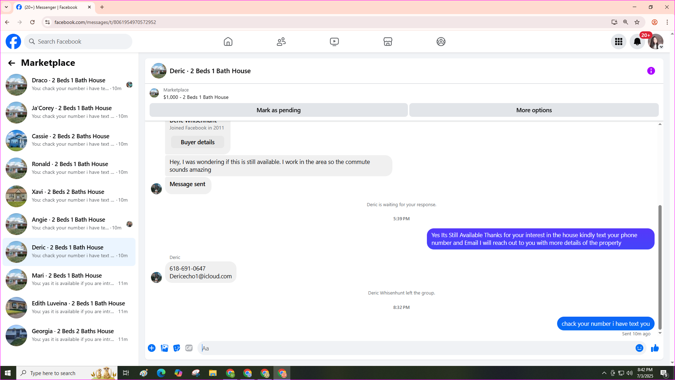Open the Groups icon in top navigation
Viewport: 675px width, 380px height.
point(441,42)
